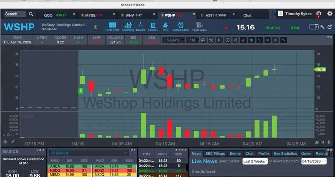
Task: Open the settings gear icon
Action: (x=330, y=14)
